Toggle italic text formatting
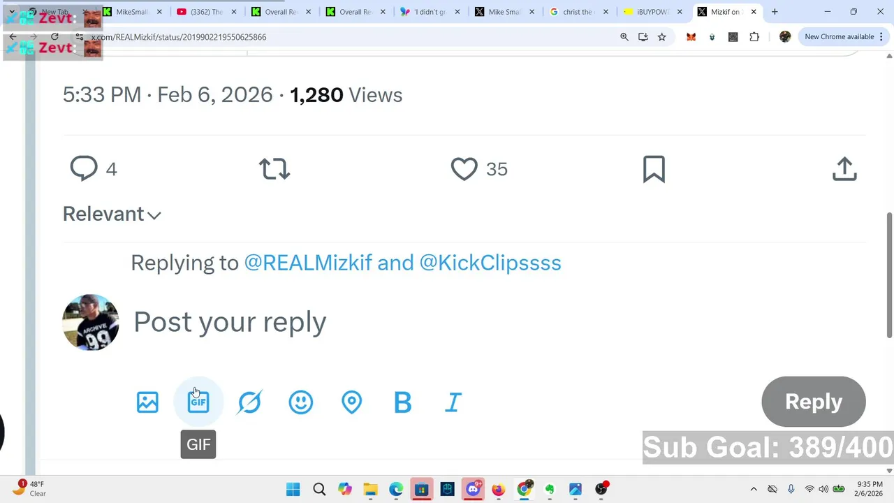Viewport: 894px width, 503px height. point(453,402)
